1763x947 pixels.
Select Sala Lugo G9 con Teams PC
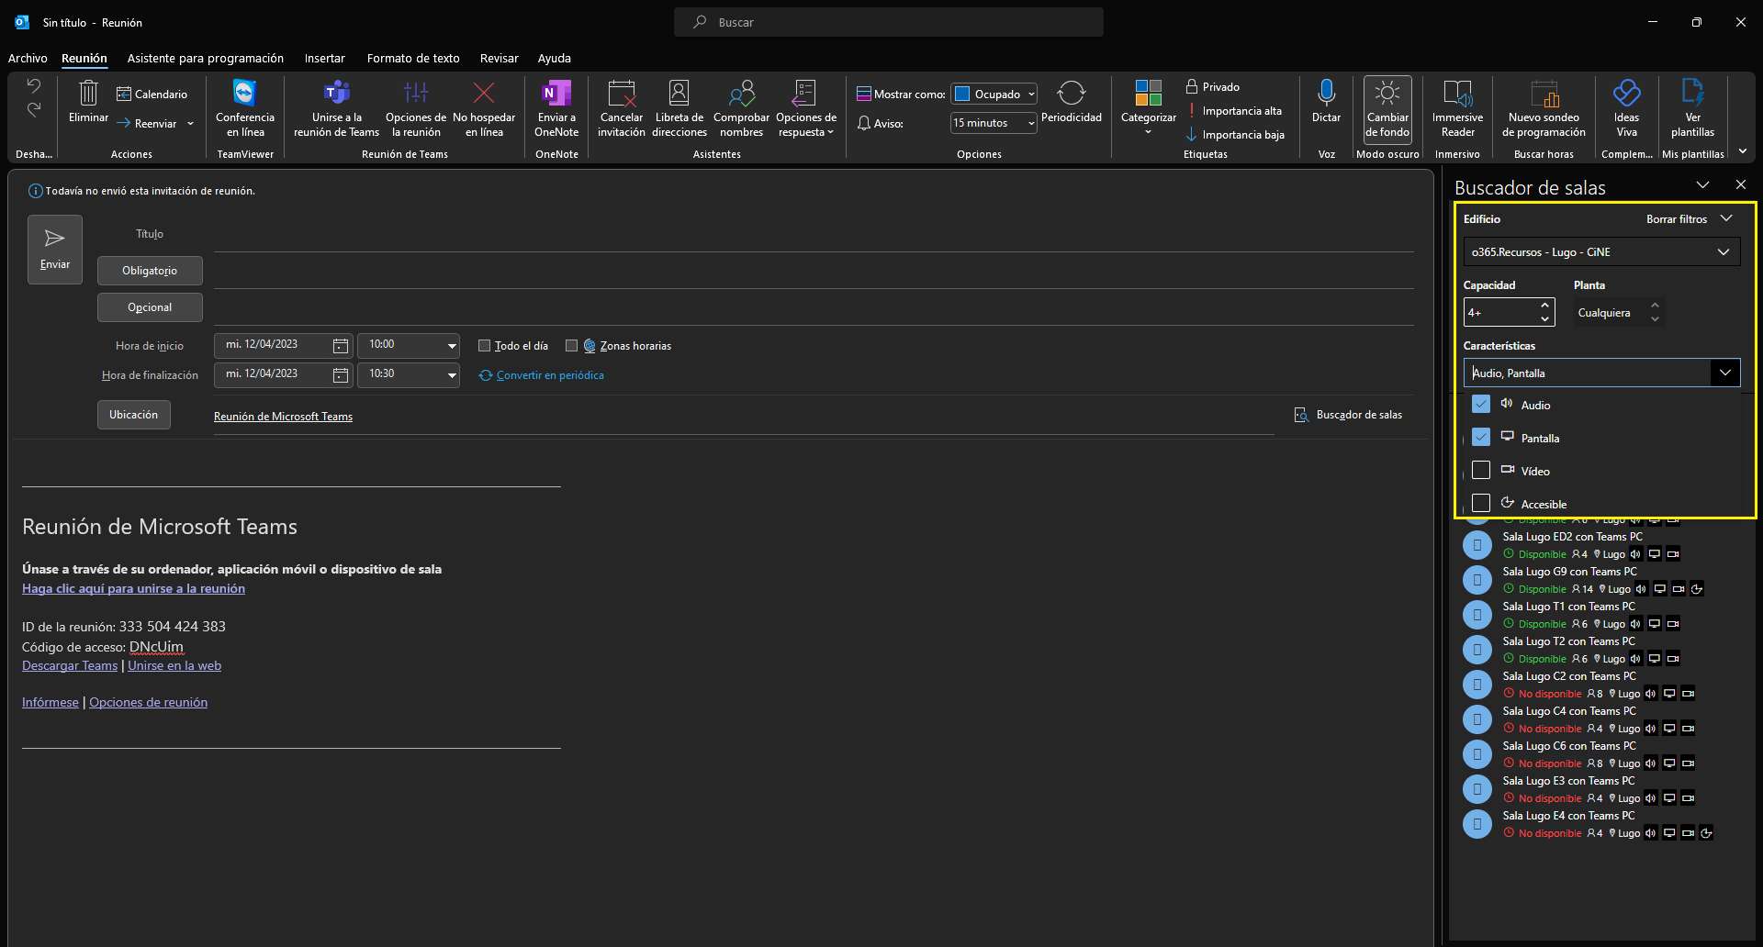tap(1602, 580)
